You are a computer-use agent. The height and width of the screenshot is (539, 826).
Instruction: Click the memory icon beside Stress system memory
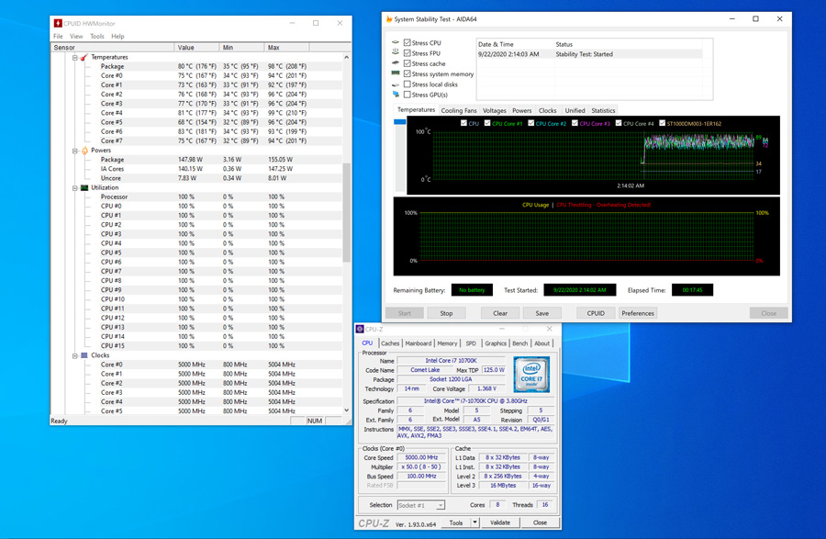pos(396,73)
